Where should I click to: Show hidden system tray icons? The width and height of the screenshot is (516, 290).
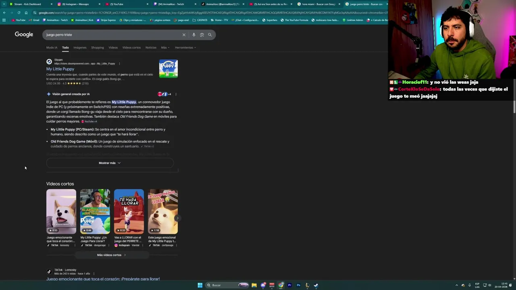[x=457, y=285]
